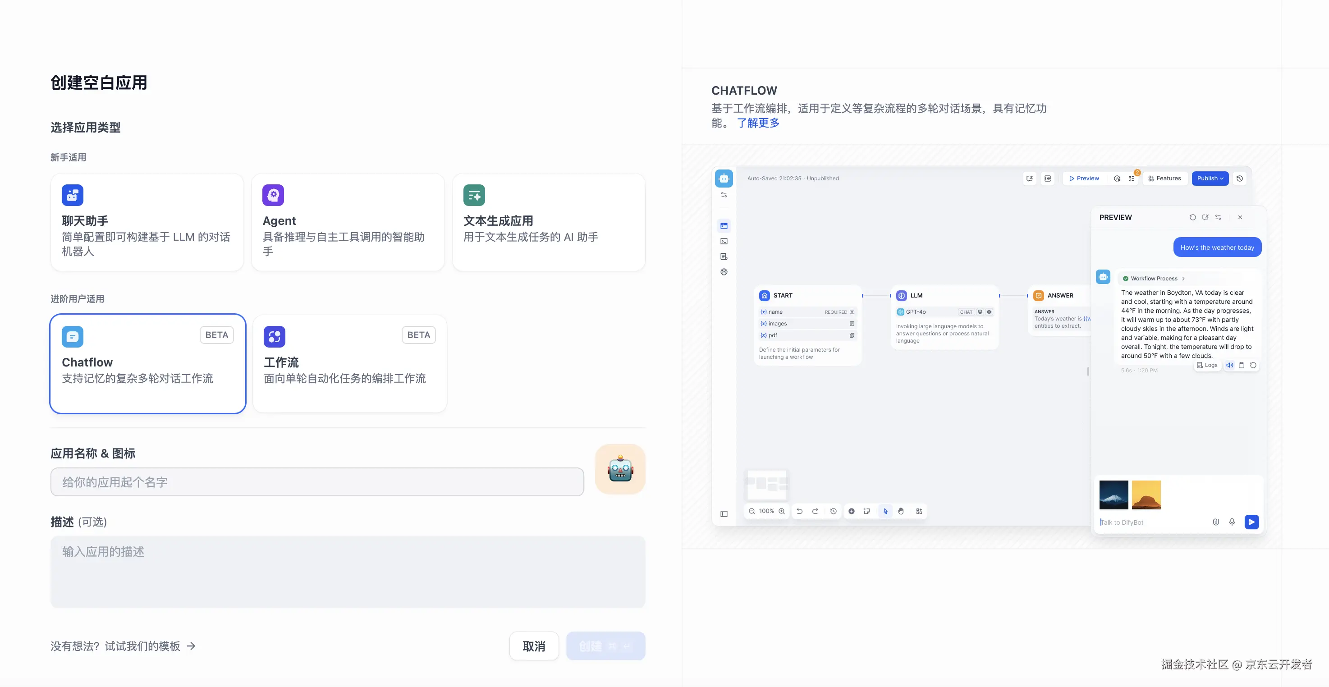Select the 聊天助手 app type card
The height and width of the screenshot is (687, 1329).
point(147,222)
